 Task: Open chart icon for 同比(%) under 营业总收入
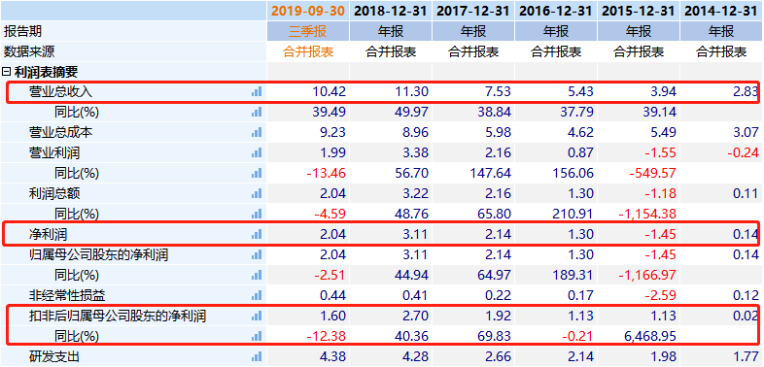(257, 112)
